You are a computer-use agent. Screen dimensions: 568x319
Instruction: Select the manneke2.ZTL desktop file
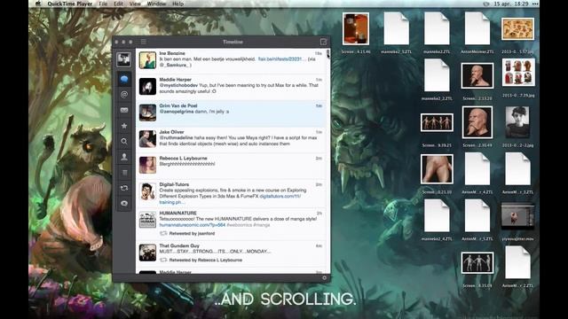(437, 29)
